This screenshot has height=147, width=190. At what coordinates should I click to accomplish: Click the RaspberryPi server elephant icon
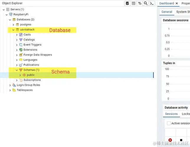[x=11, y=14]
